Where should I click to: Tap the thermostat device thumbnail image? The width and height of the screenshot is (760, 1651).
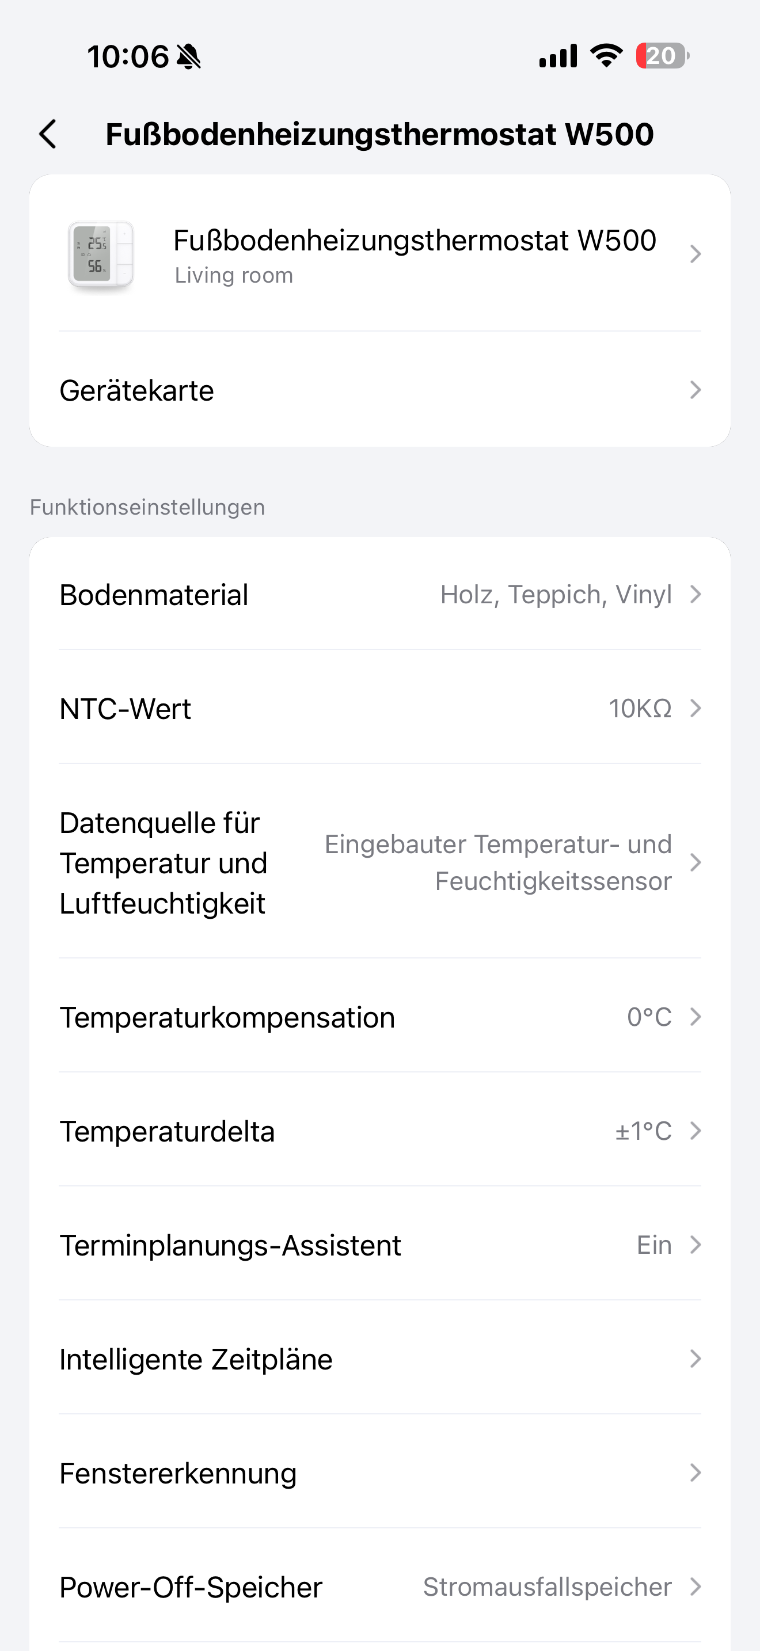[x=101, y=256]
